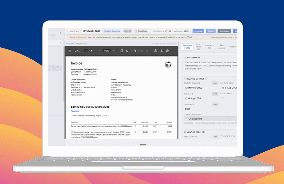The width and height of the screenshot is (284, 184).
Task: Click the 100% confidence chip for Currency
Action: 215,104
